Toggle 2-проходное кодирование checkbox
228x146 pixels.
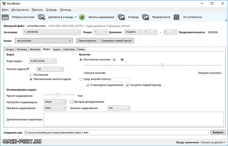click(x=88, y=85)
